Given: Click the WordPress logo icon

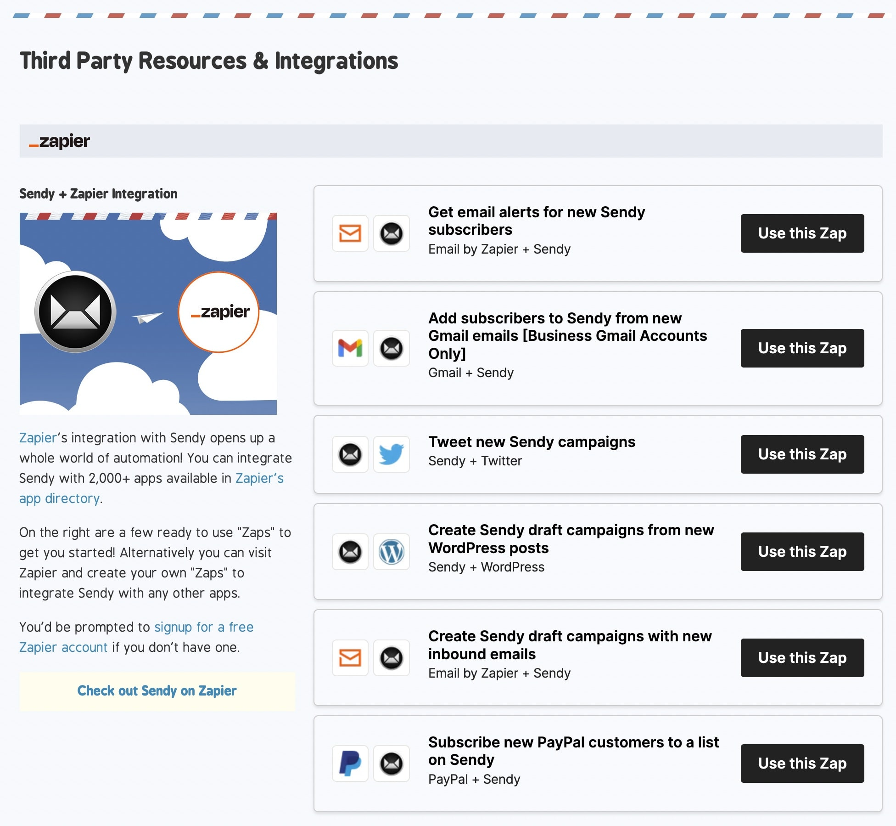Looking at the screenshot, I should click(392, 552).
